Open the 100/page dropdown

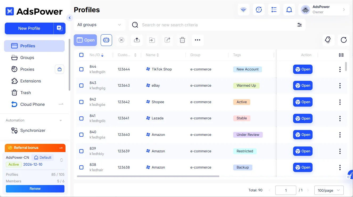click(329, 190)
